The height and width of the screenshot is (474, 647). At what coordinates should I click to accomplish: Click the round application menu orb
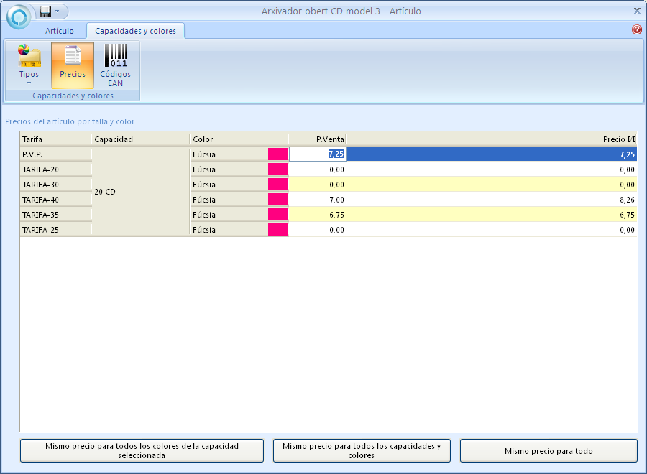pos(19,17)
